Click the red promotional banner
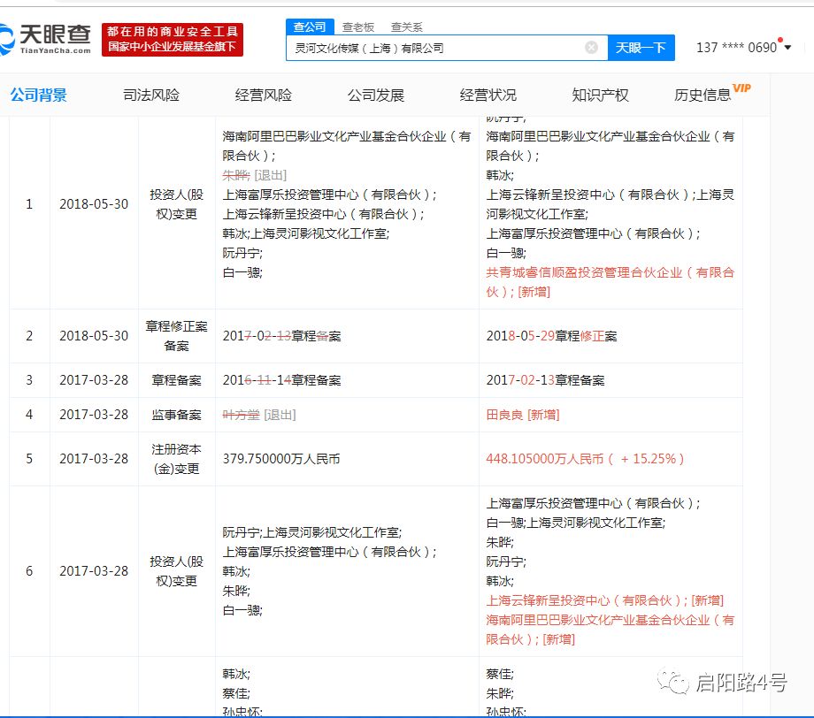This screenshot has height=718, width=814. pyautogui.click(x=173, y=40)
